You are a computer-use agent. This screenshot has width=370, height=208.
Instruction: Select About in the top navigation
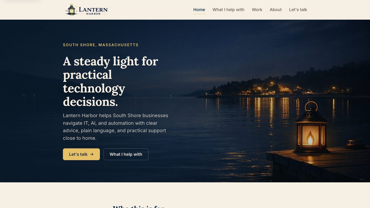[x=276, y=10]
